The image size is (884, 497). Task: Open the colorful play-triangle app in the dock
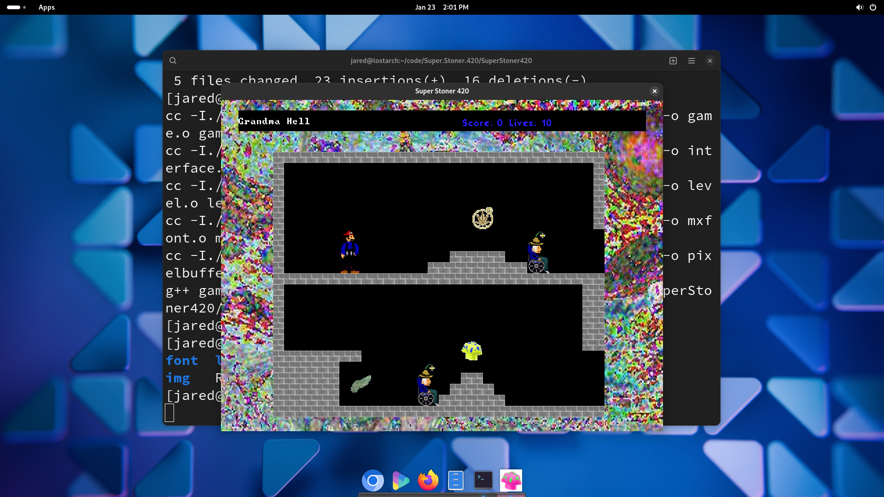click(x=401, y=481)
